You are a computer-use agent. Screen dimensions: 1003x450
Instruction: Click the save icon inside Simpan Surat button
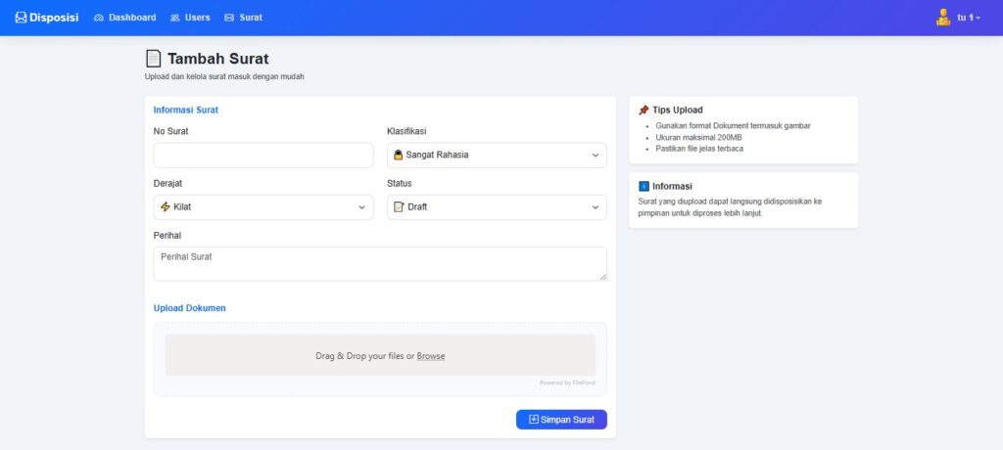tap(534, 420)
